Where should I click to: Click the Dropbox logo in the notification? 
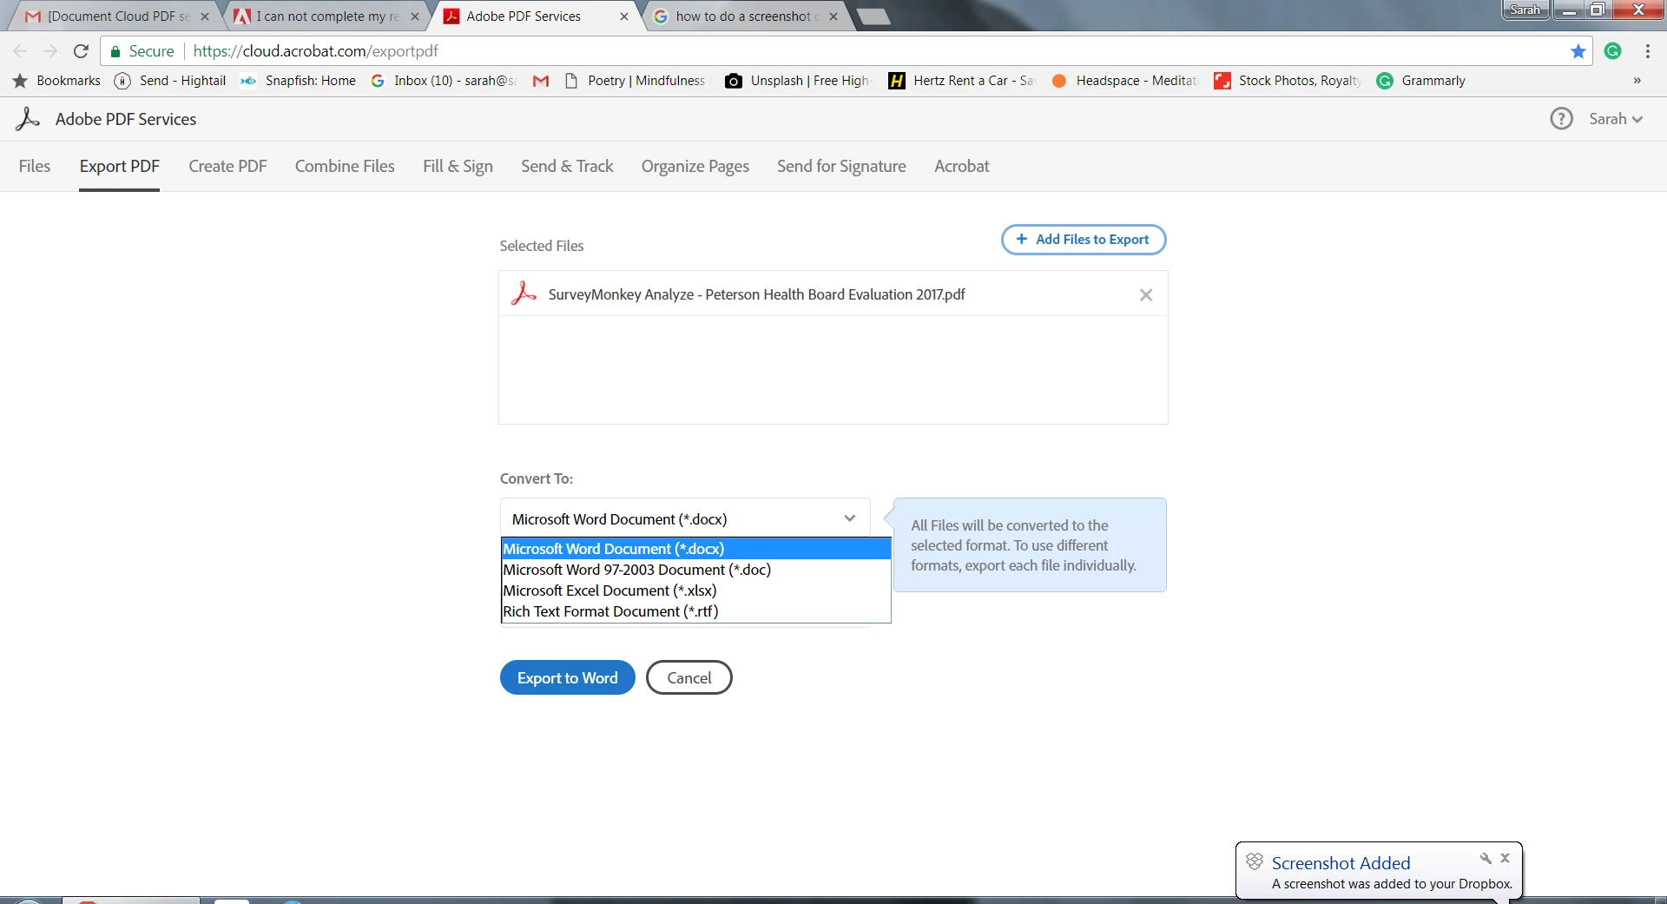pos(1255,861)
